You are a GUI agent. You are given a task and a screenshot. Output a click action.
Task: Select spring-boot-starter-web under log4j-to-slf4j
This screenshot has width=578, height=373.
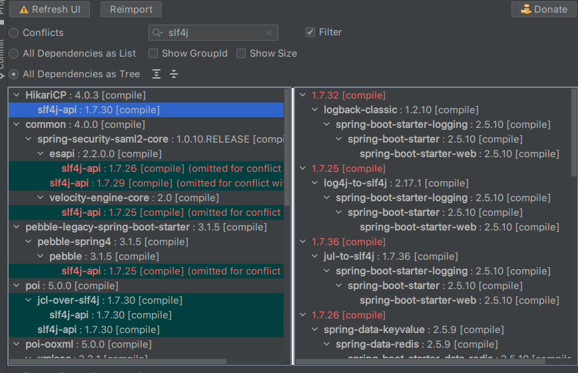click(x=459, y=227)
